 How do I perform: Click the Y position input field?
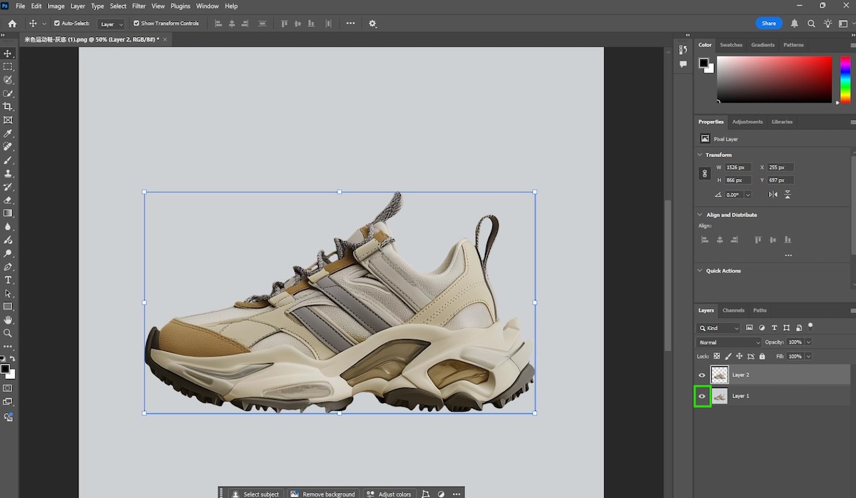[x=780, y=181]
